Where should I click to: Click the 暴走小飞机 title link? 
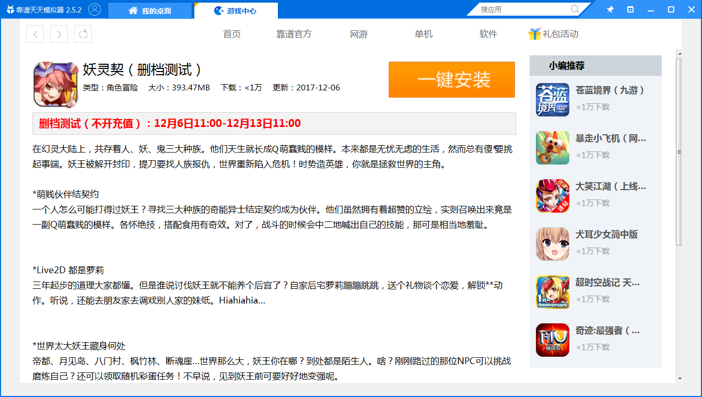[x=611, y=138]
